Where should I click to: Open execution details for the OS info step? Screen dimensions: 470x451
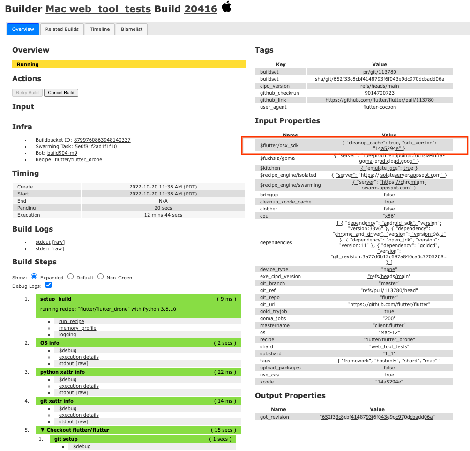79,357
